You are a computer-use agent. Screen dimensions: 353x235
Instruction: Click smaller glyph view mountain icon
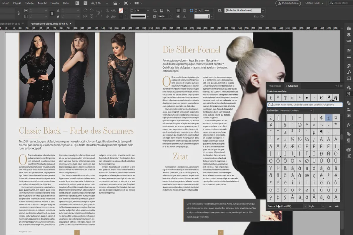pos(330,206)
